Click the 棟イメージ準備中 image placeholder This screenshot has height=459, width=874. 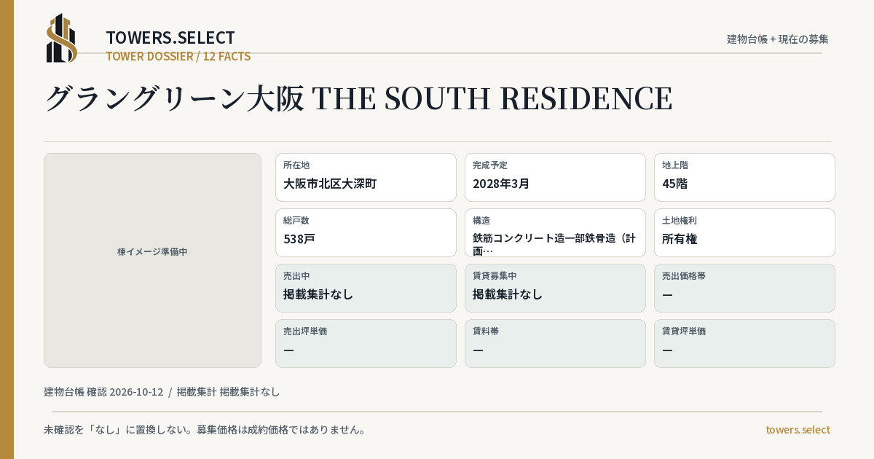pyautogui.click(x=152, y=260)
